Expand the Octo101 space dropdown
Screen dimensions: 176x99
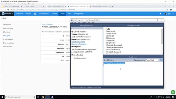(x=12, y=14)
